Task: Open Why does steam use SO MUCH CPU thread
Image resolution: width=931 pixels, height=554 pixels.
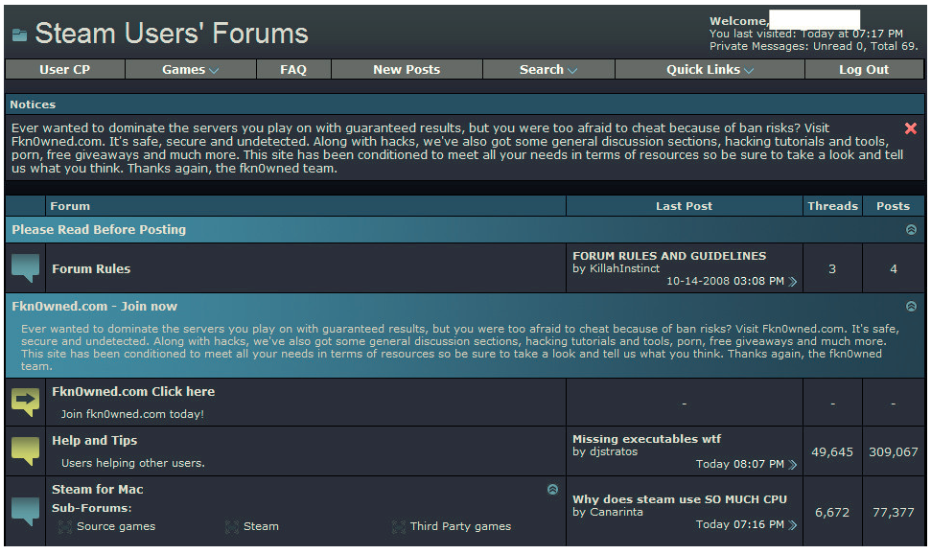Action: [680, 499]
